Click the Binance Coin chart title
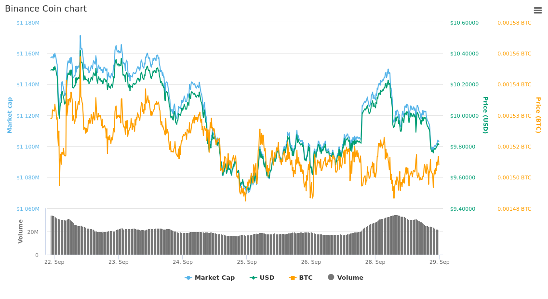Image resolution: width=548 pixels, height=299 pixels. click(46, 9)
